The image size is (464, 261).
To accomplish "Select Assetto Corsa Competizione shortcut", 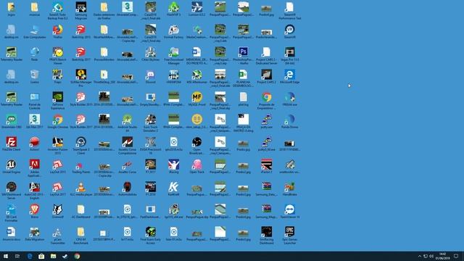I will (128, 142).
